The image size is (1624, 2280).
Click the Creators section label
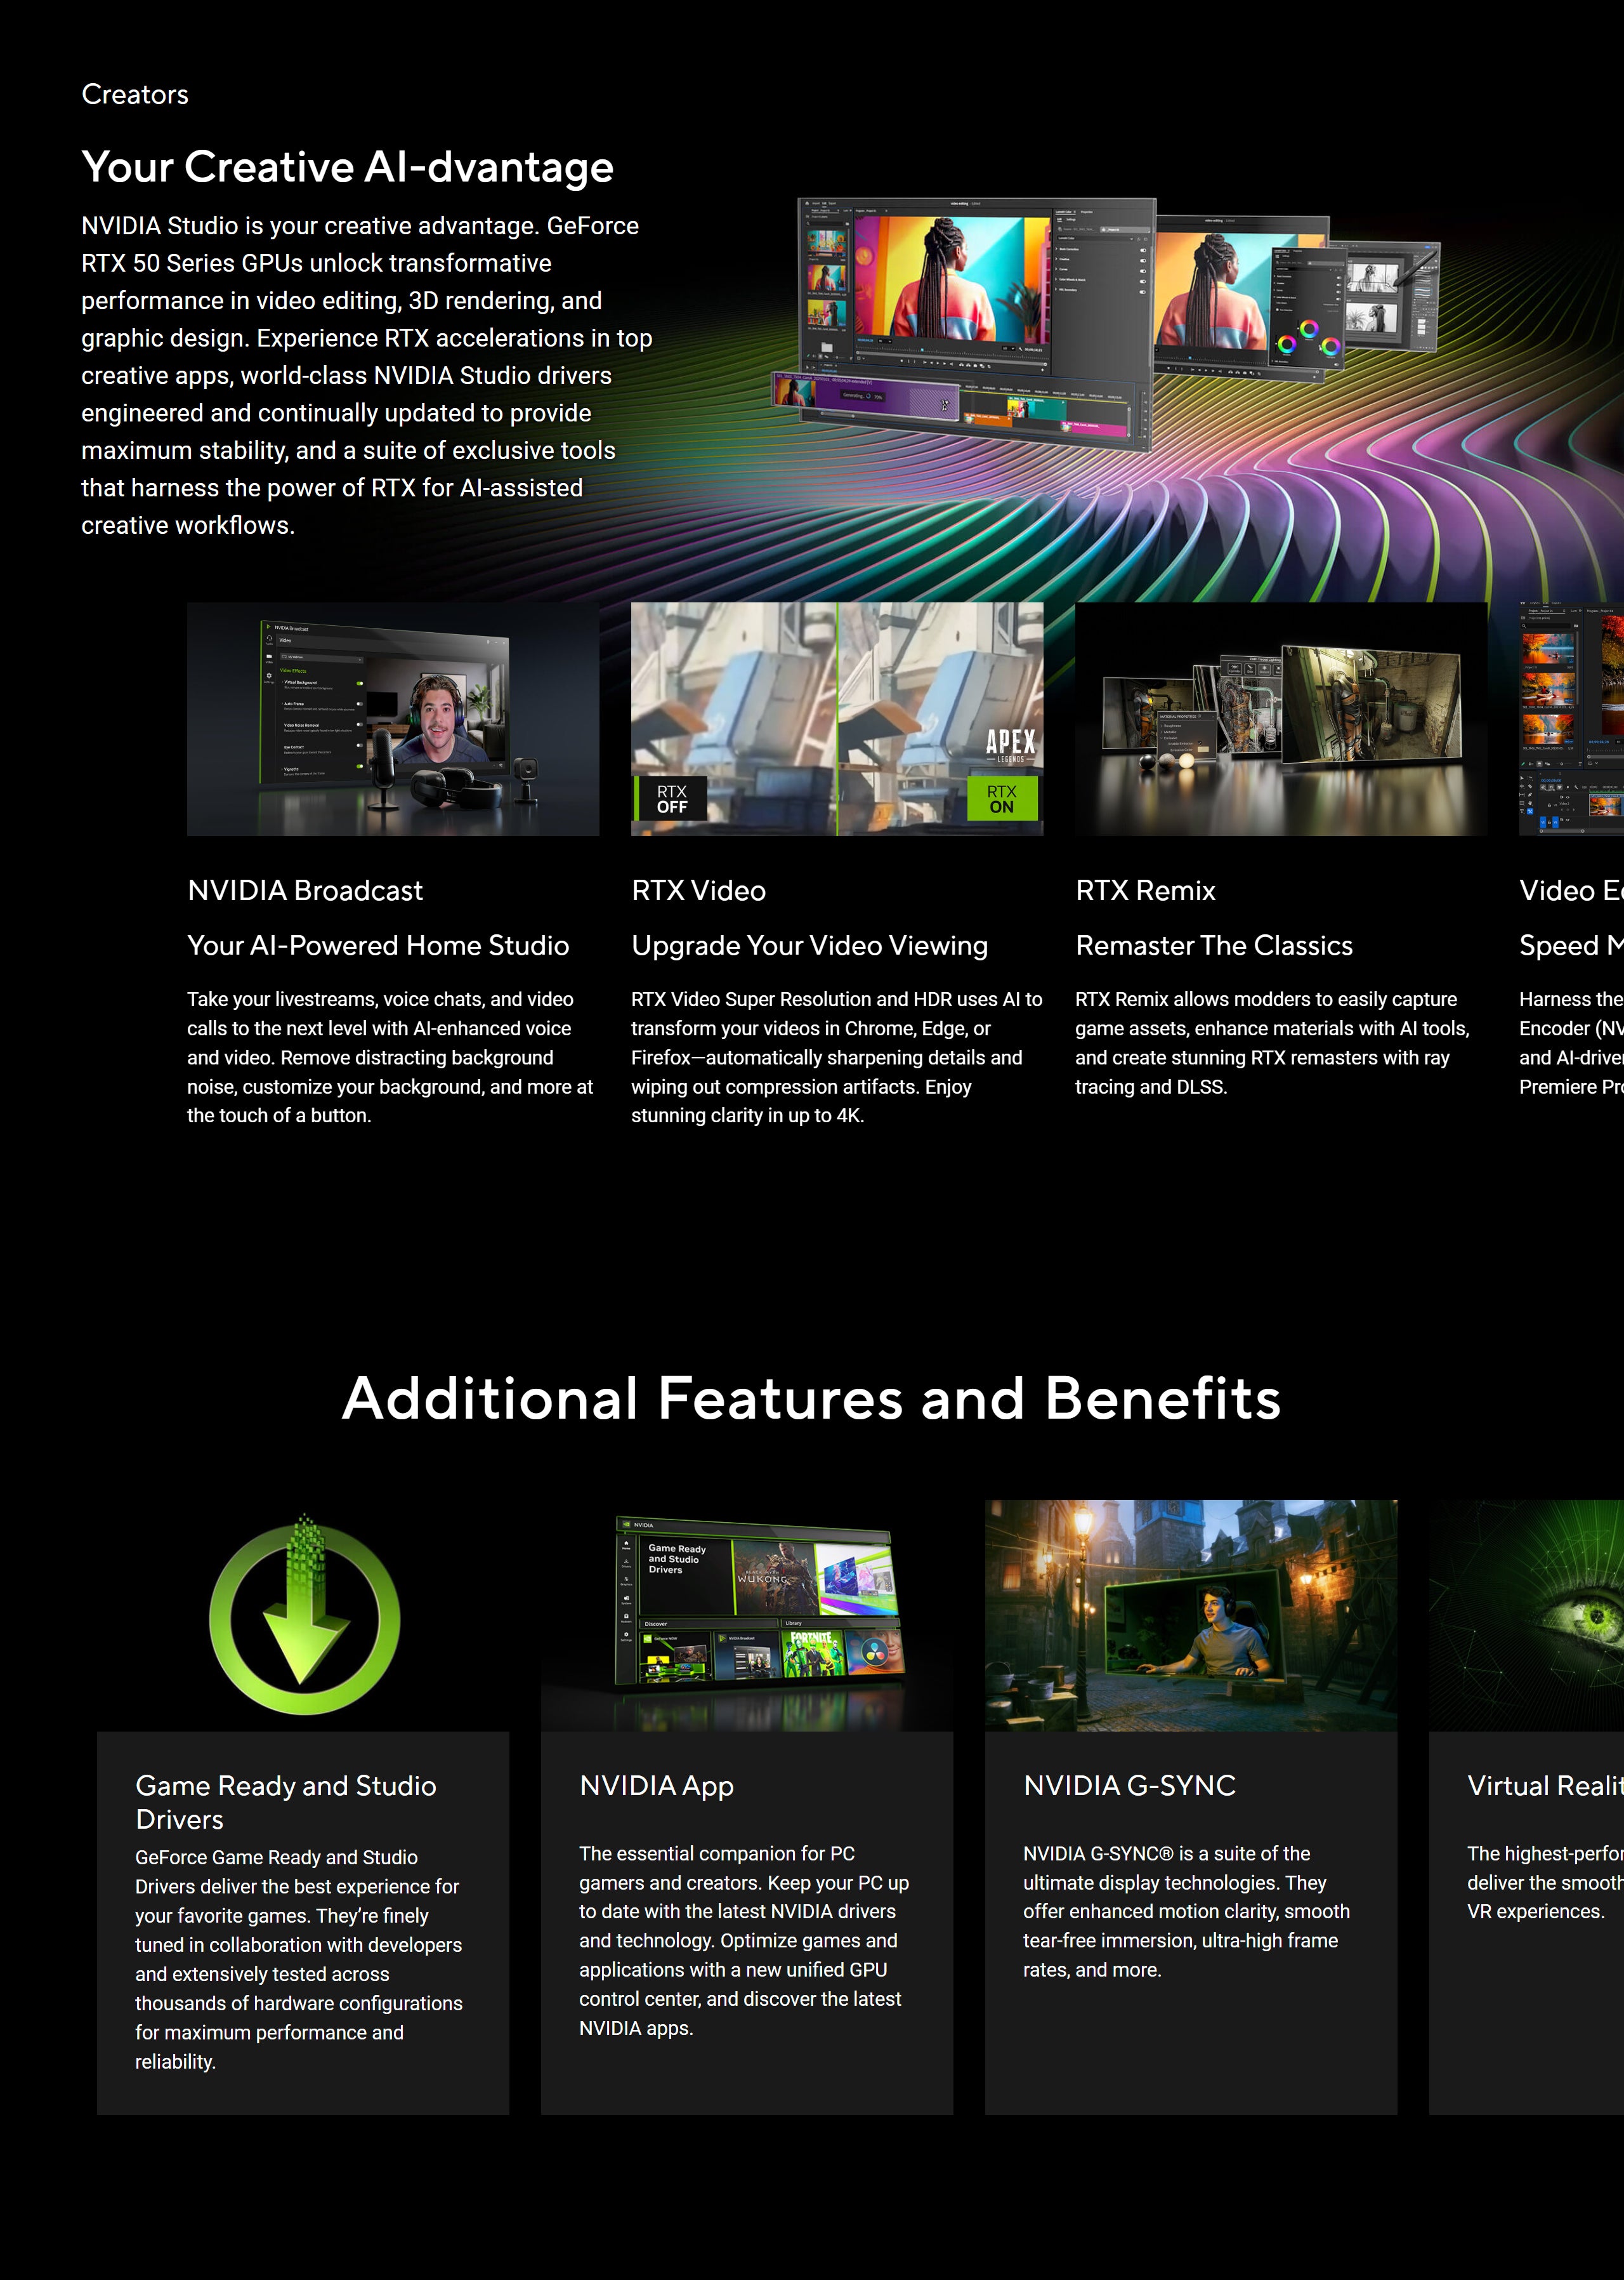click(135, 94)
